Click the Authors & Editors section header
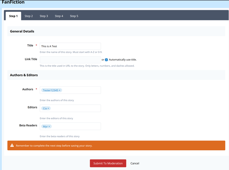This screenshot has width=229, height=170. (x=24, y=75)
